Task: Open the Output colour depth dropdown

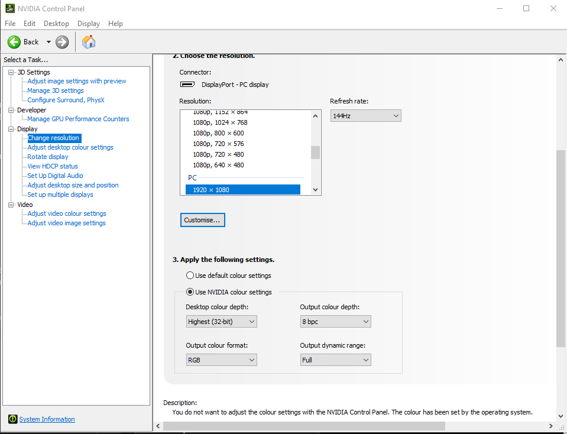Action: [x=336, y=322]
